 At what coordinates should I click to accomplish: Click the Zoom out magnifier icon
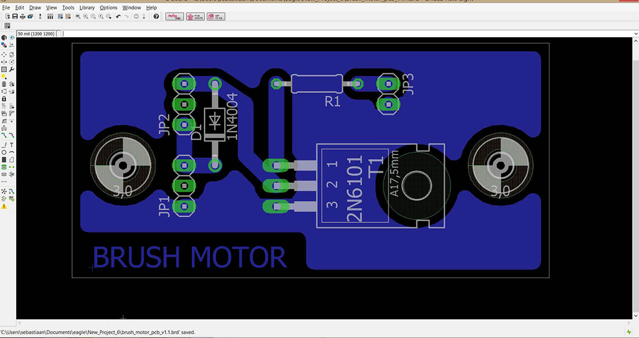click(94, 16)
